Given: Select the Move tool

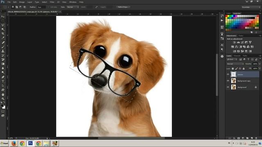Looking at the screenshot, I should 3,16.
